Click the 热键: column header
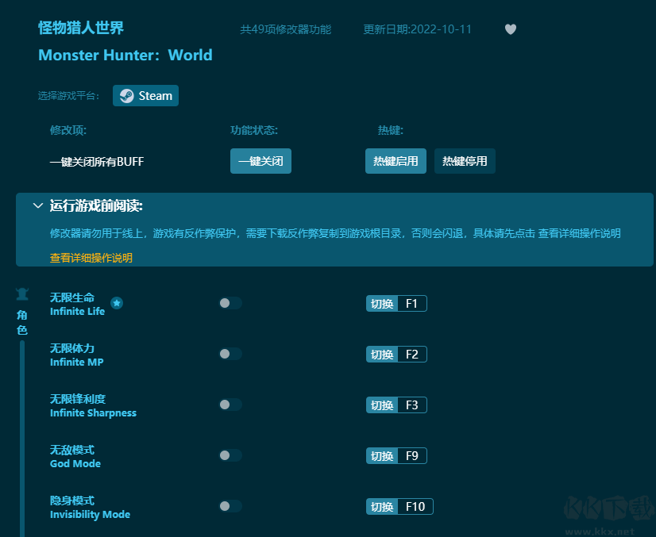Screen dimensions: 656x537 click(x=390, y=130)
